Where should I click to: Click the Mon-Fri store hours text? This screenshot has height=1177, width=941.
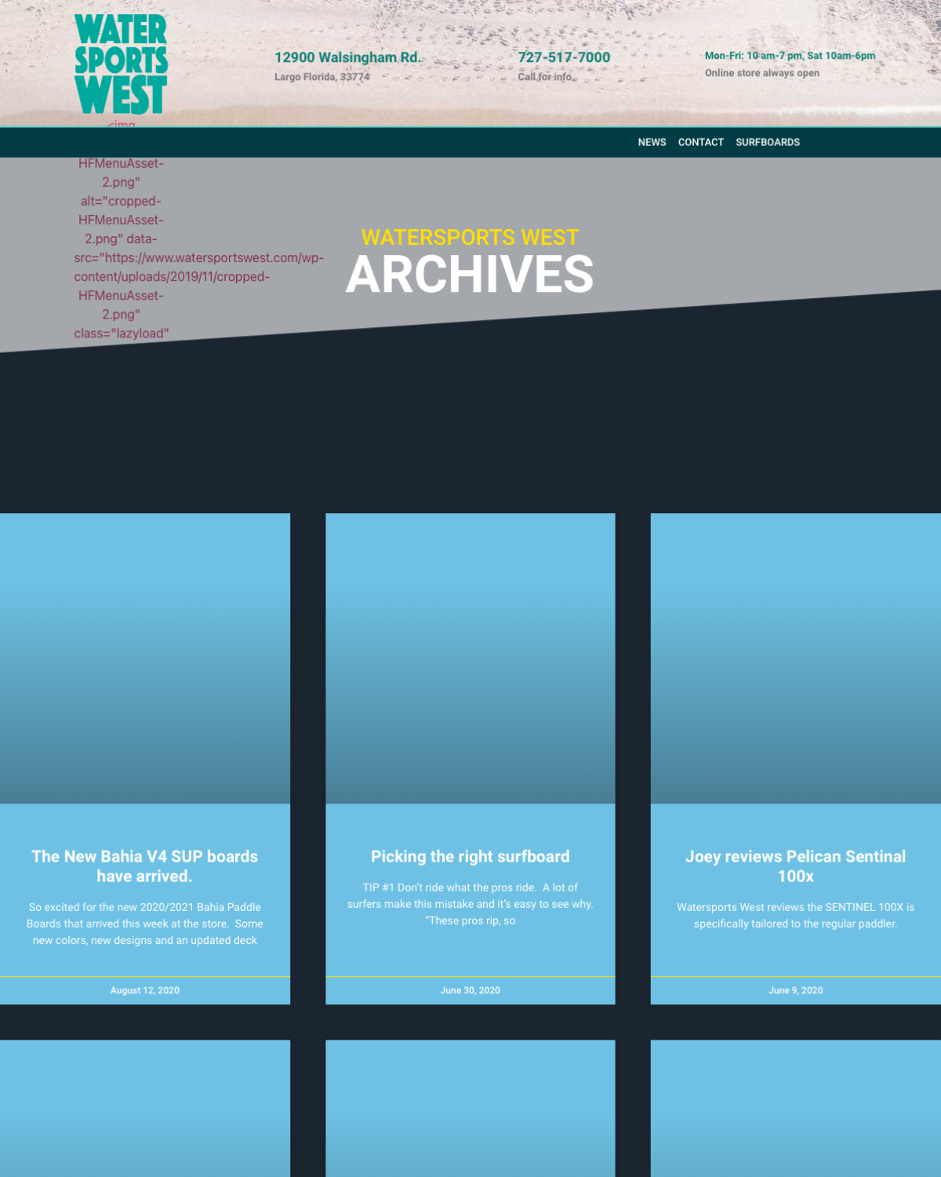coord(790,56)
